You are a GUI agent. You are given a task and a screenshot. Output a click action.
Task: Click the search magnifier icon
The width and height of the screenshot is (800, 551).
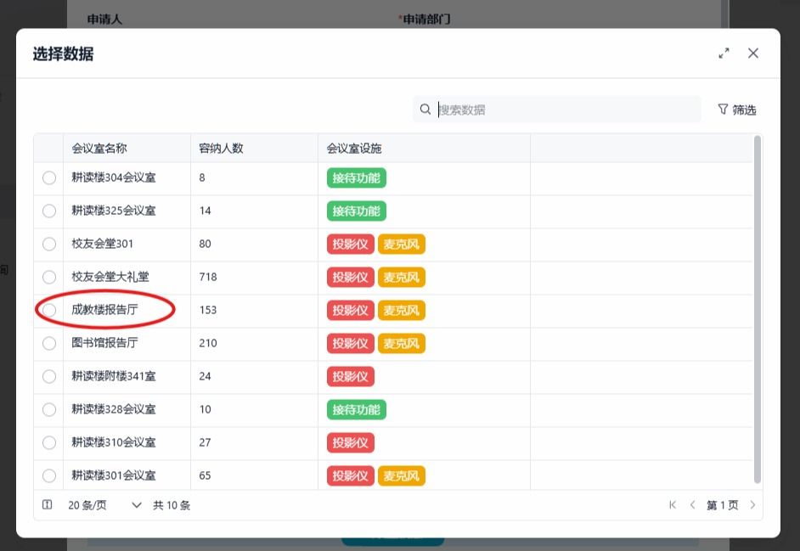(x=425, y=110)
